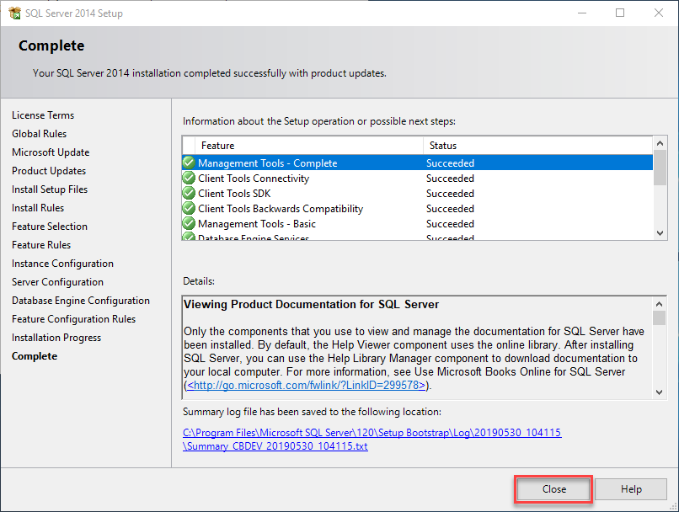Image resolution: width=679 pixels, height=512 pixels.
Task: Click the Global Rules step in sidebar
Action: tap(39, 134)
